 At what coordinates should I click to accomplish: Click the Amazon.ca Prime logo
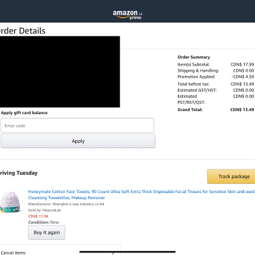127,15
